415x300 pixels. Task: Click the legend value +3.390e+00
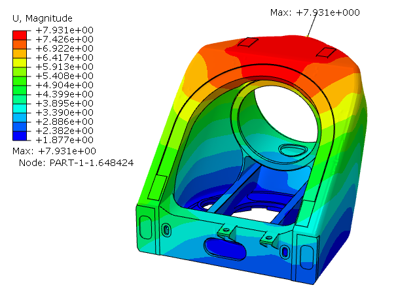click(x=64, y=112)
